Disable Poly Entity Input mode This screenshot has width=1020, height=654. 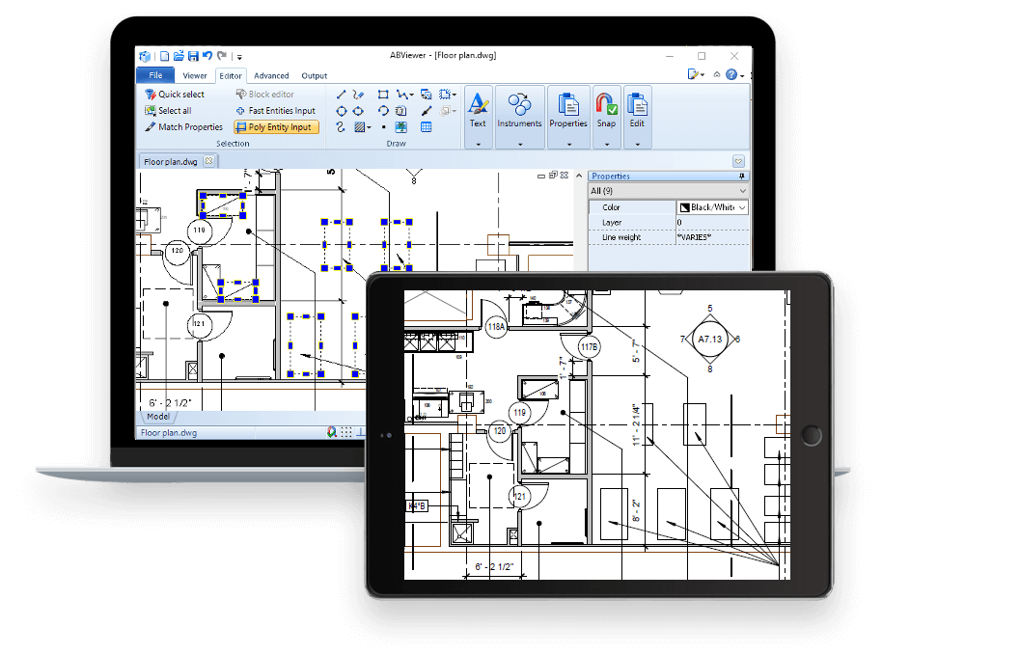(x=275, y=127)
